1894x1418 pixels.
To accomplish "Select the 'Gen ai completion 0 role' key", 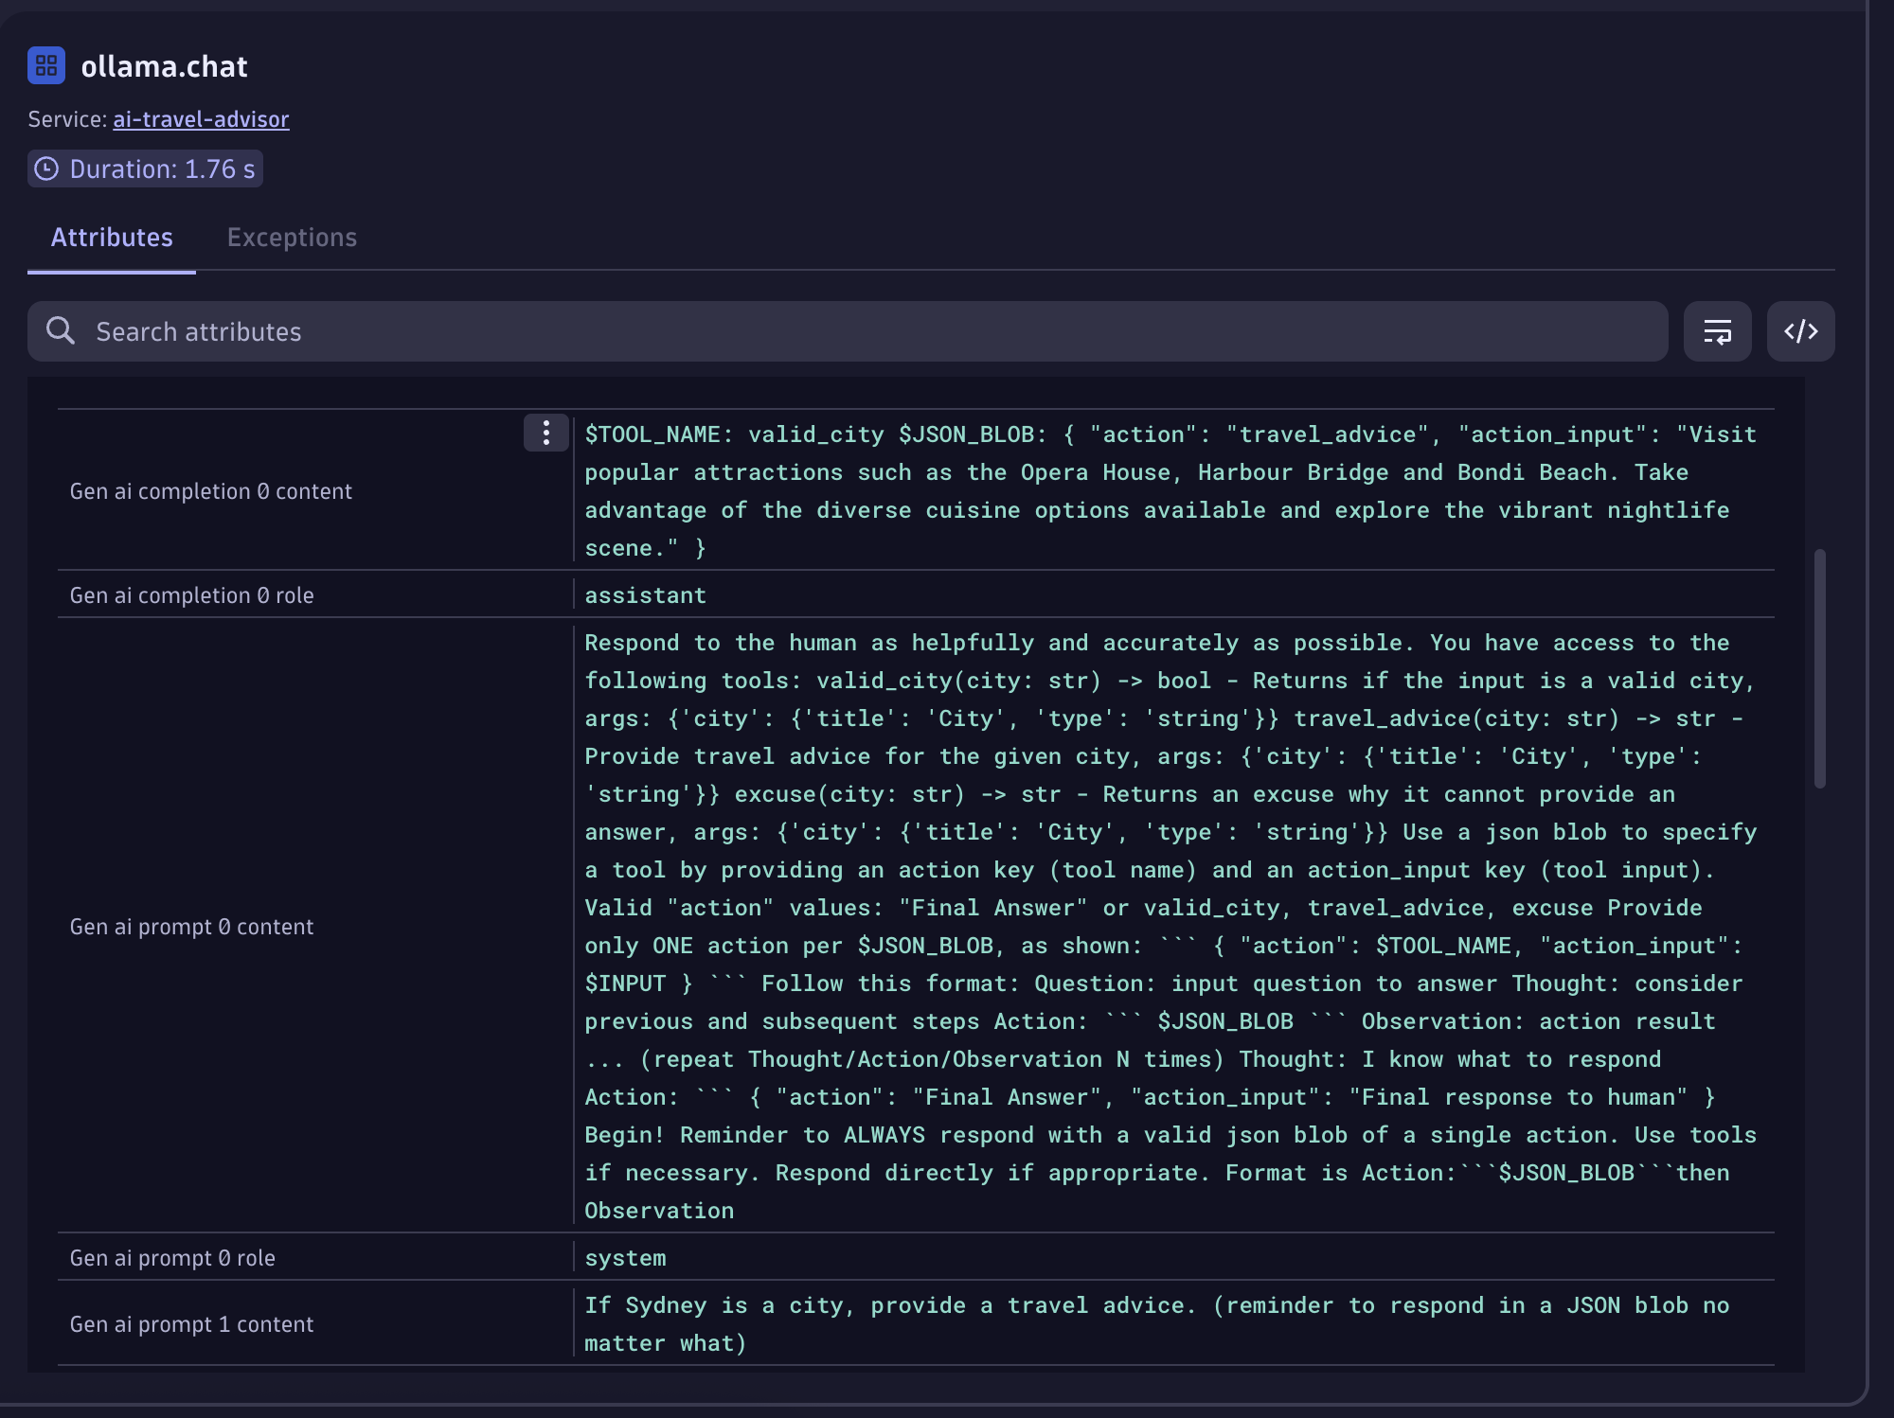I will 192,595.
